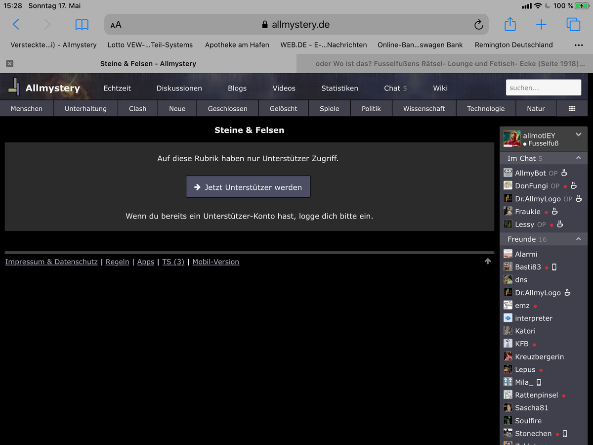Click allmotlEY profile avatar

coord(512,139)
